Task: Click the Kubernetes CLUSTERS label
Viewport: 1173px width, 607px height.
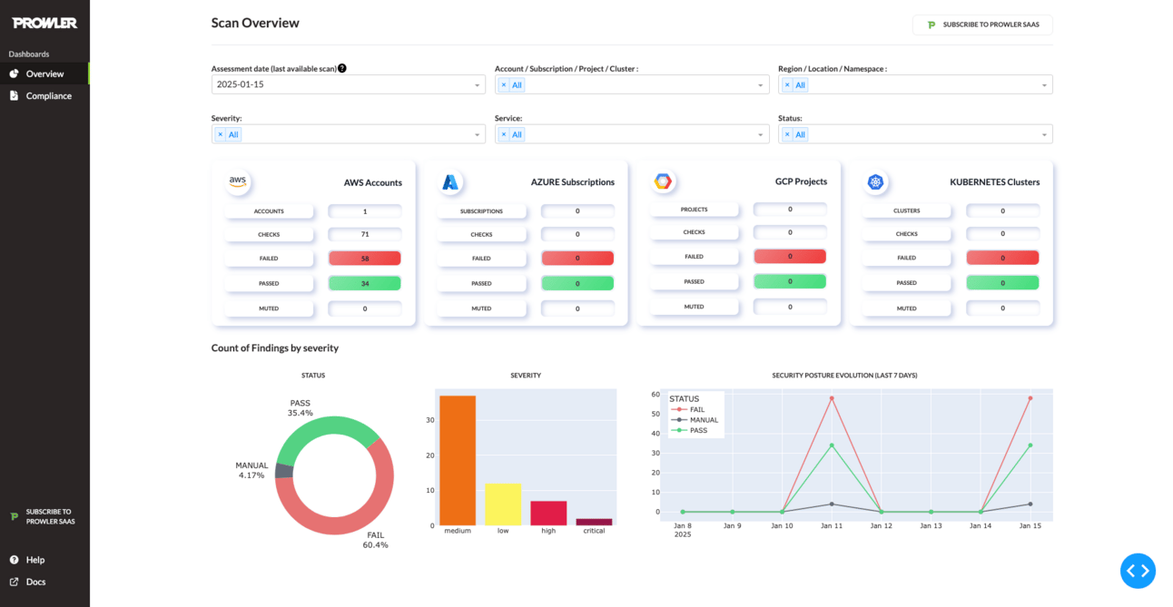Action: 906,210
